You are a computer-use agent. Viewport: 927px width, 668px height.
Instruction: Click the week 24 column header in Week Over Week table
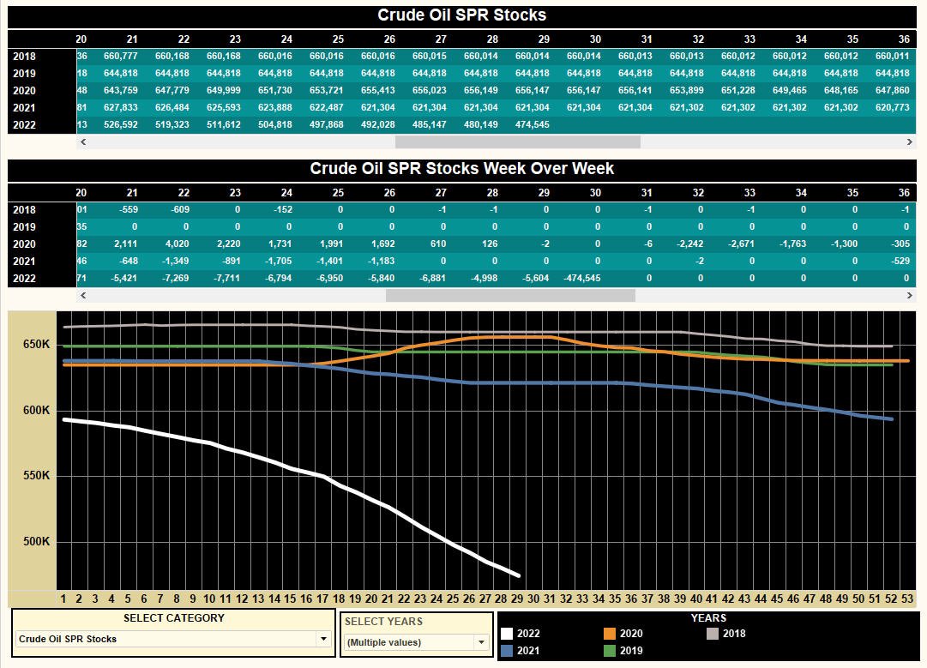tap(286, 193)
